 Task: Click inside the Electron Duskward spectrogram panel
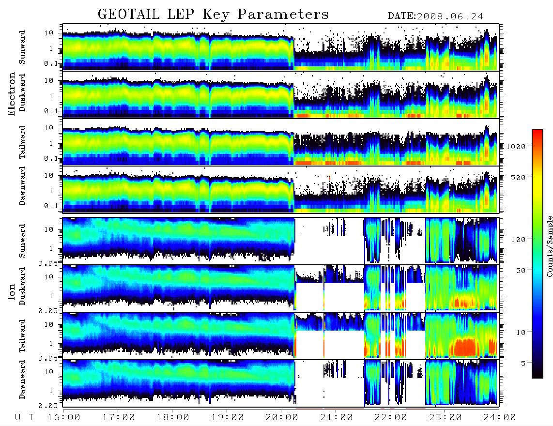(281, 94)
